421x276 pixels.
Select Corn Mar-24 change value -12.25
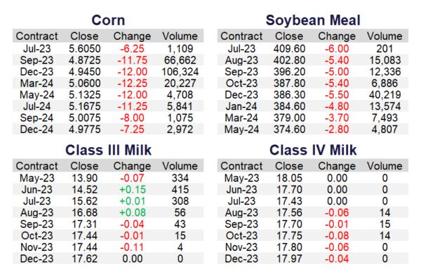click(x=133, y=83)
